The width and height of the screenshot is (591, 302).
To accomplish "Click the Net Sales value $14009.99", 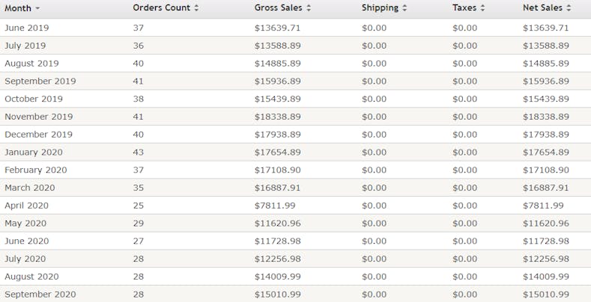I will (545, 277).
